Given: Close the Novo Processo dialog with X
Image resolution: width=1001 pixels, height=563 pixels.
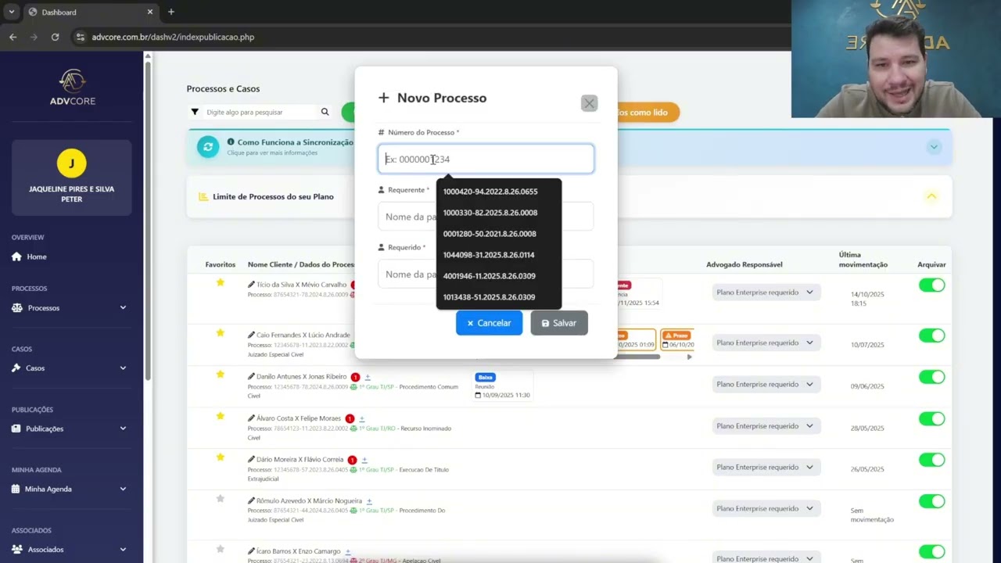Looking at the screenshot, I should 589,103.
